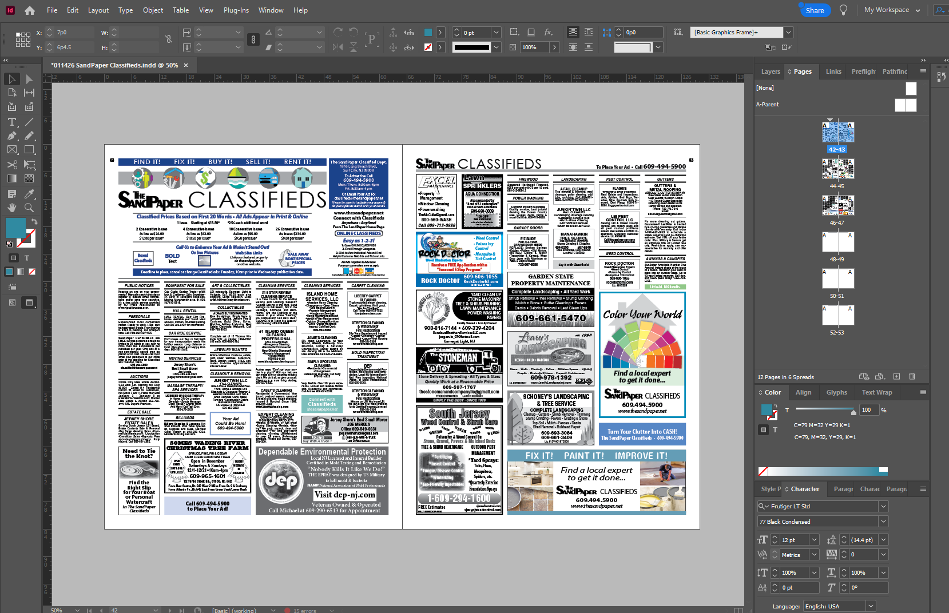Open the Layout menu
This screenshot has height=613, width=949.
point(98,10)
